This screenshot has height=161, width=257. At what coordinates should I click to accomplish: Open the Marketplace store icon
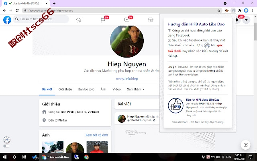[151, 20]
